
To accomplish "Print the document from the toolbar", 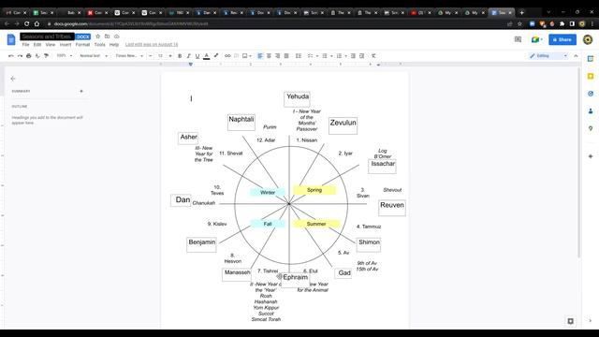I will click(29, 56).
